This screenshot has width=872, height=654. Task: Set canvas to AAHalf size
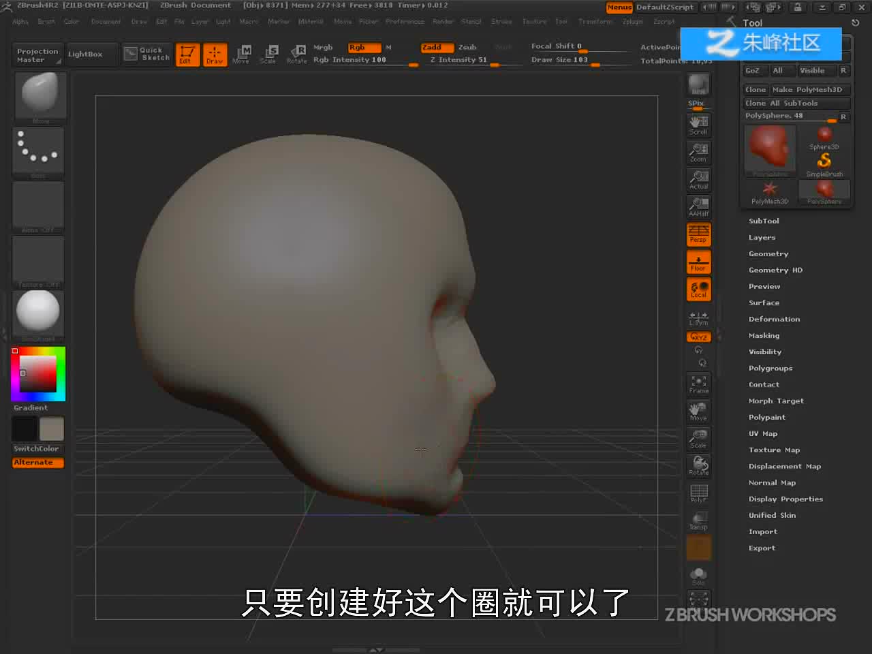(699, 207)
